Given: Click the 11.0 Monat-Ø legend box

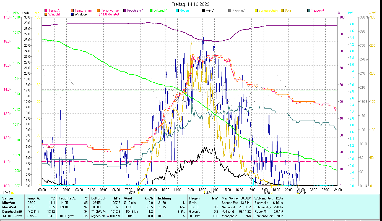Looking at the screenshot, I should (x=98, y=14).
